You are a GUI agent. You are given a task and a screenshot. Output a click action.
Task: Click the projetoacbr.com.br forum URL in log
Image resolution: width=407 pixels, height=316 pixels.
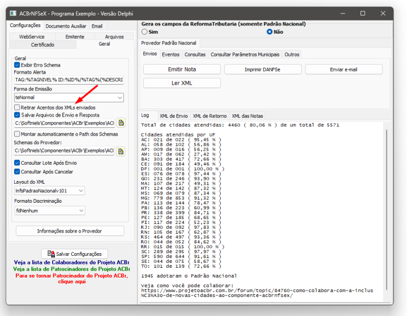click(x=257, y=293)
